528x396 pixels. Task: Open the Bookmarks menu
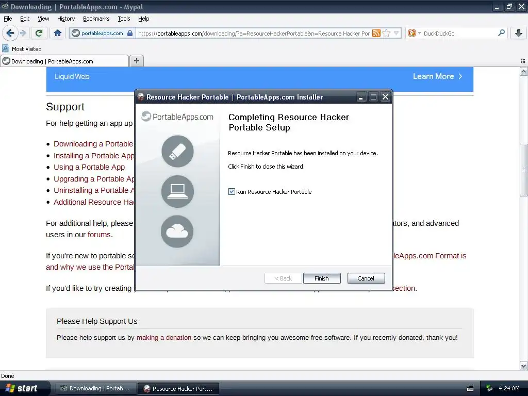(x=96, y=19)
